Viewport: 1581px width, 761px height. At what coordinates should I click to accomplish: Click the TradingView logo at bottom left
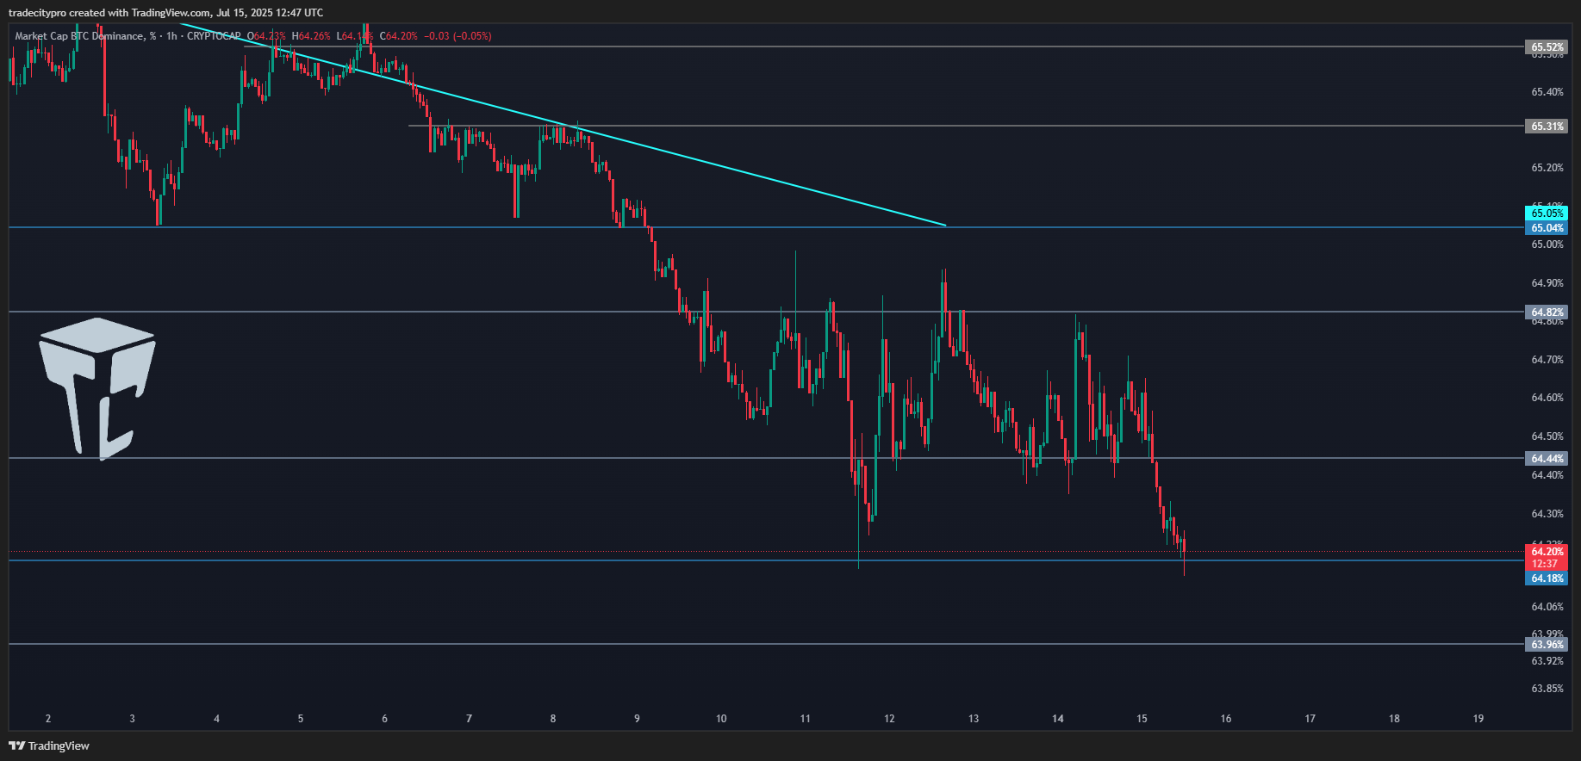click(x=49, y=746)
